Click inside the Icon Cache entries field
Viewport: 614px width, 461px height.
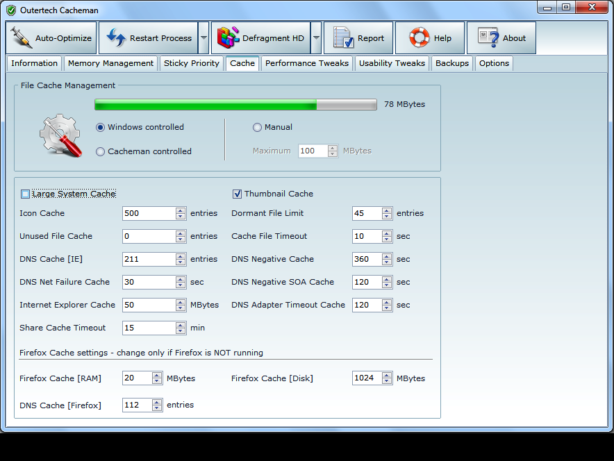[148, 214]
